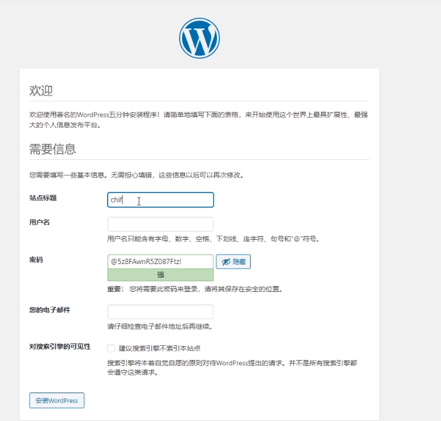
Task: Click the 强 password strength indicator
Action: click(160, 275)
